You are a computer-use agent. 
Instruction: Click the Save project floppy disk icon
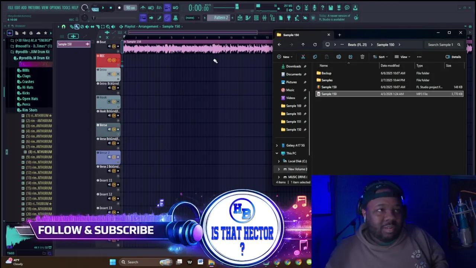point(331,7)
